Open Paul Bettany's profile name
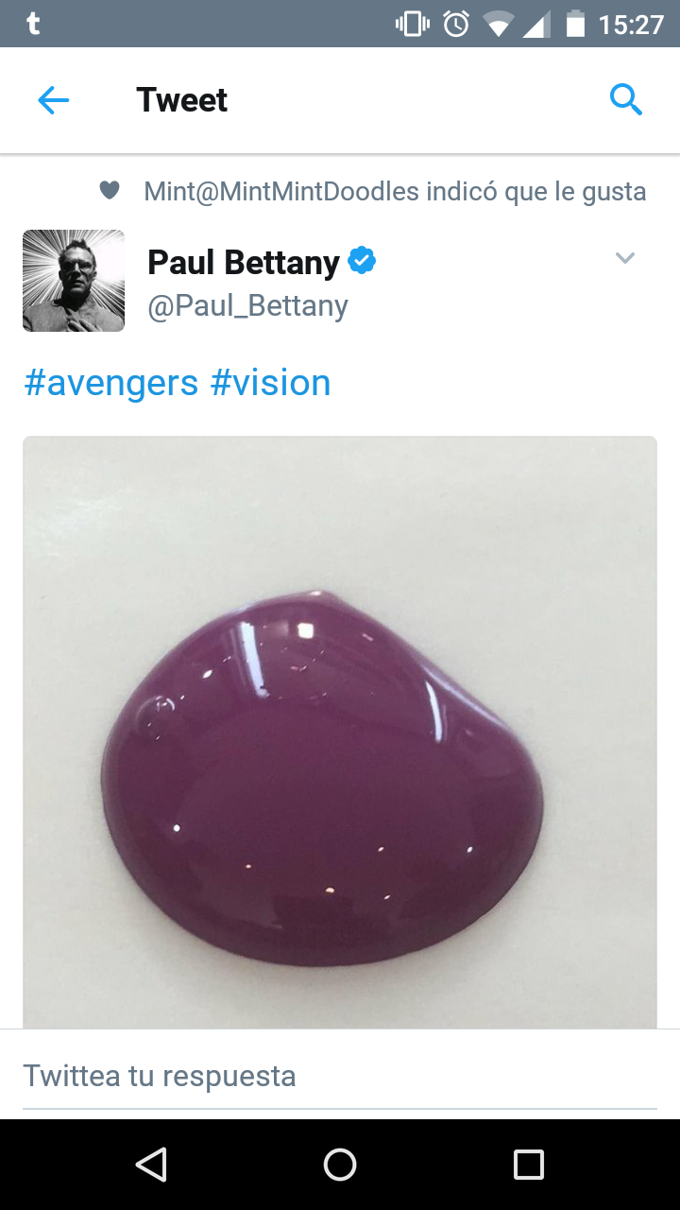The height and width of the screenshot is (1210, 680). click(x=243, y=262)
